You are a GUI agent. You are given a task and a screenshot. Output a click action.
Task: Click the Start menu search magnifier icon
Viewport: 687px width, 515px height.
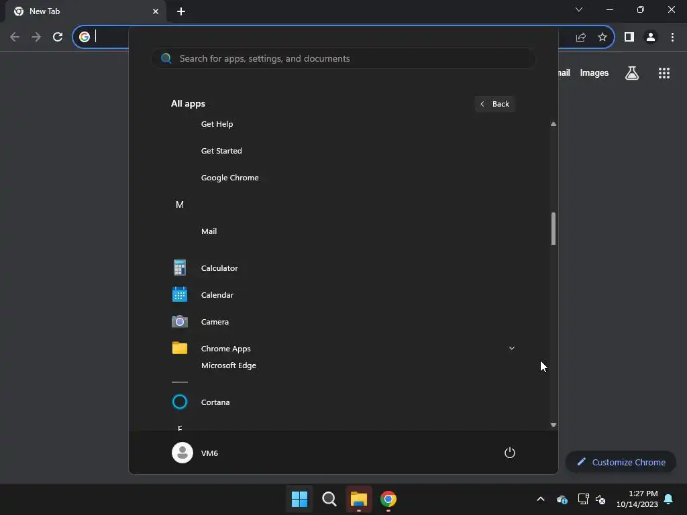pyautogui.click(x=166, y=58)
